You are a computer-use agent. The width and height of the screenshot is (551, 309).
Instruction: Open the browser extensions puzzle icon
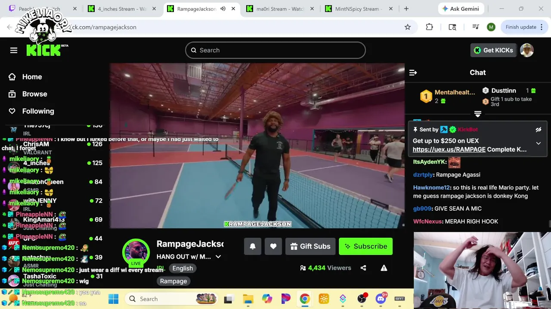(x=429, y=27)
